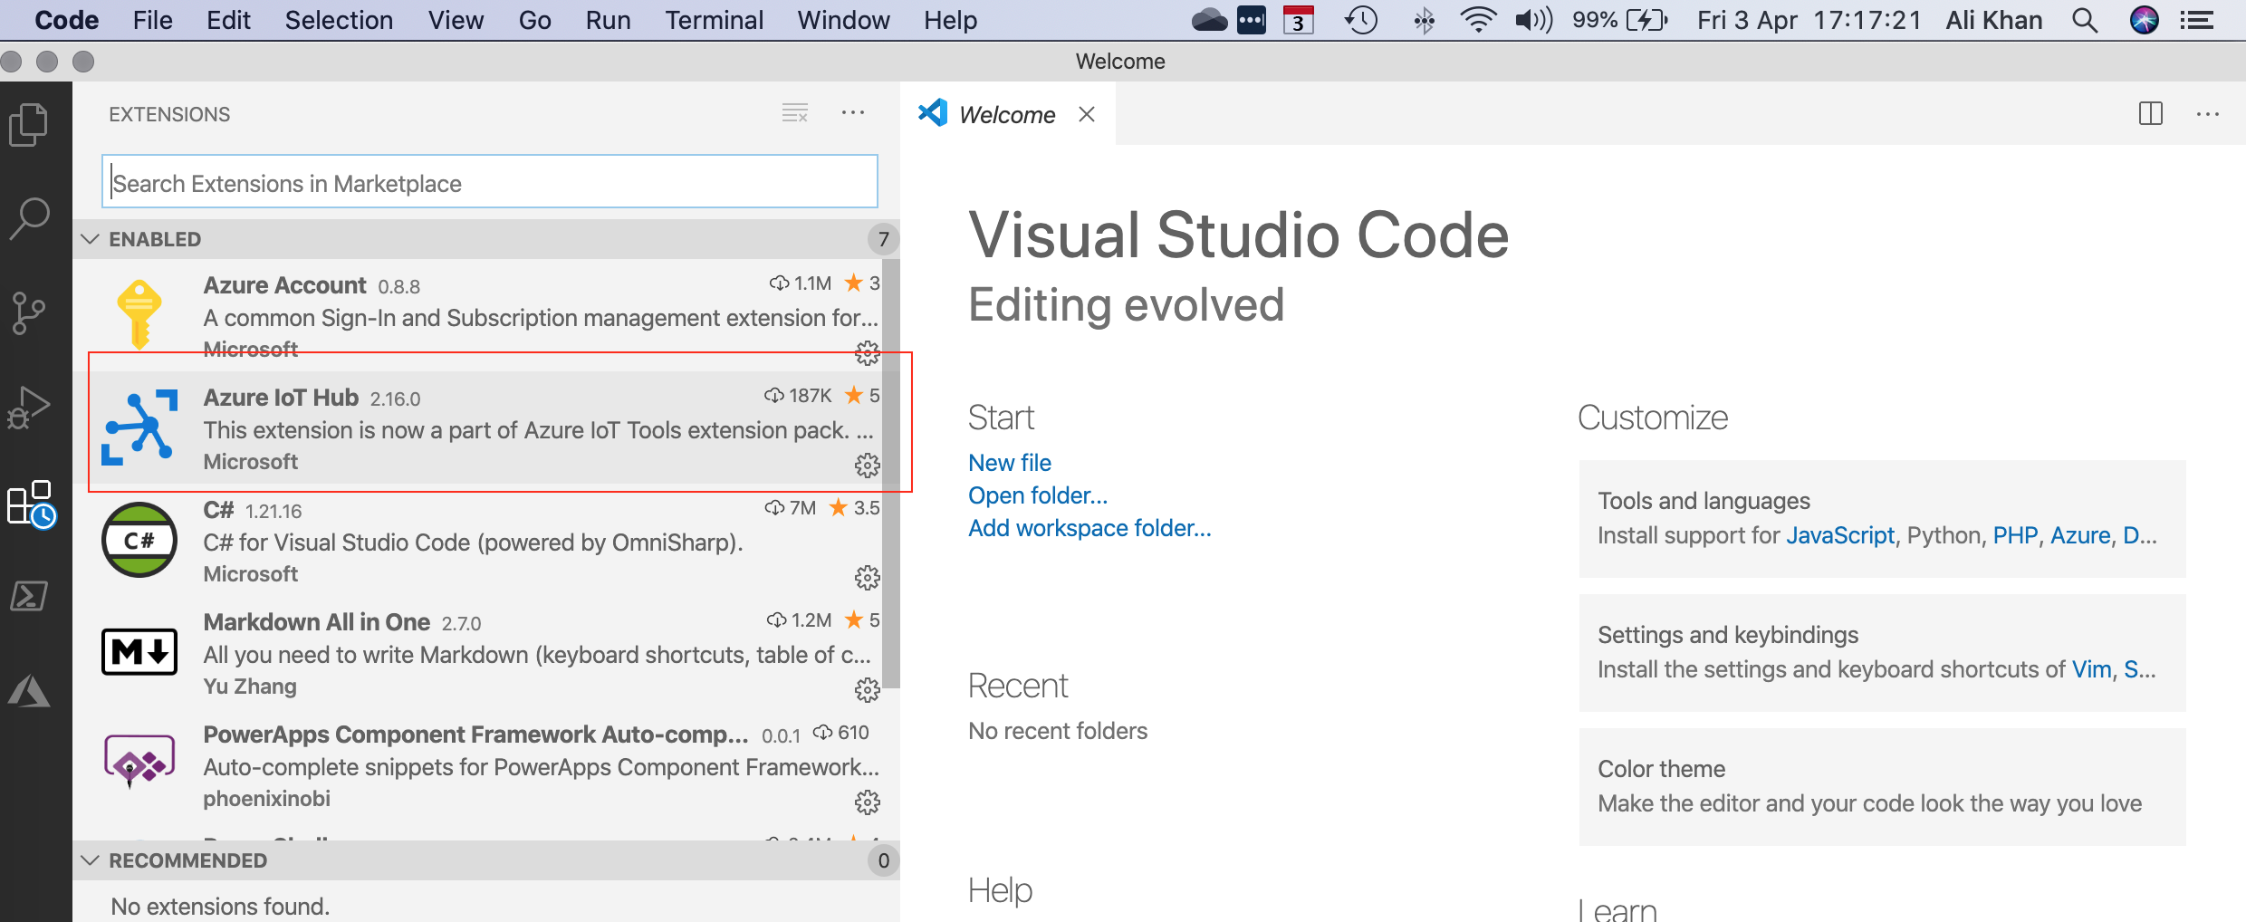This screenshot has height=922, width=2246.
Task: Open the Azure view in activity bar
Action: tap(29, 690)
